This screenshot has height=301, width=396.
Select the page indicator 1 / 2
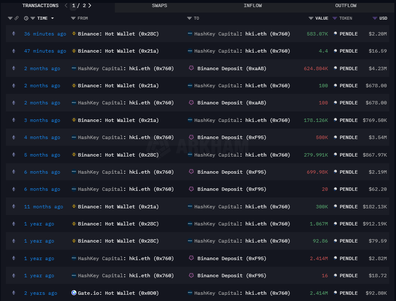point(79,5)
